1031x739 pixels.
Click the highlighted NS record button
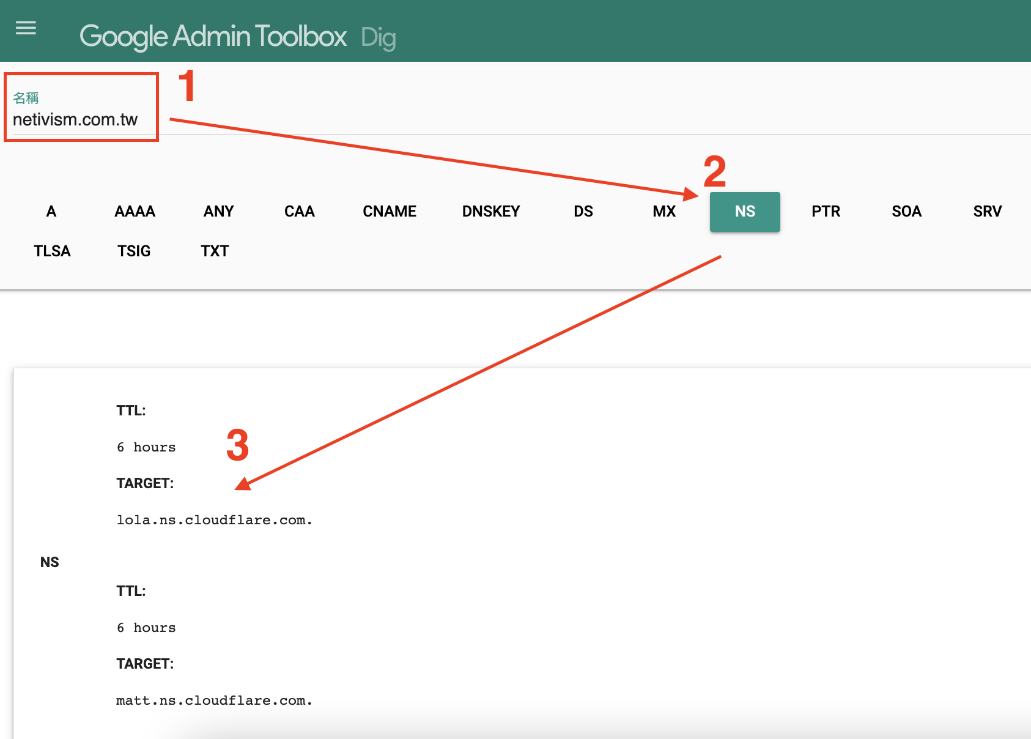[x=744, y=212]
